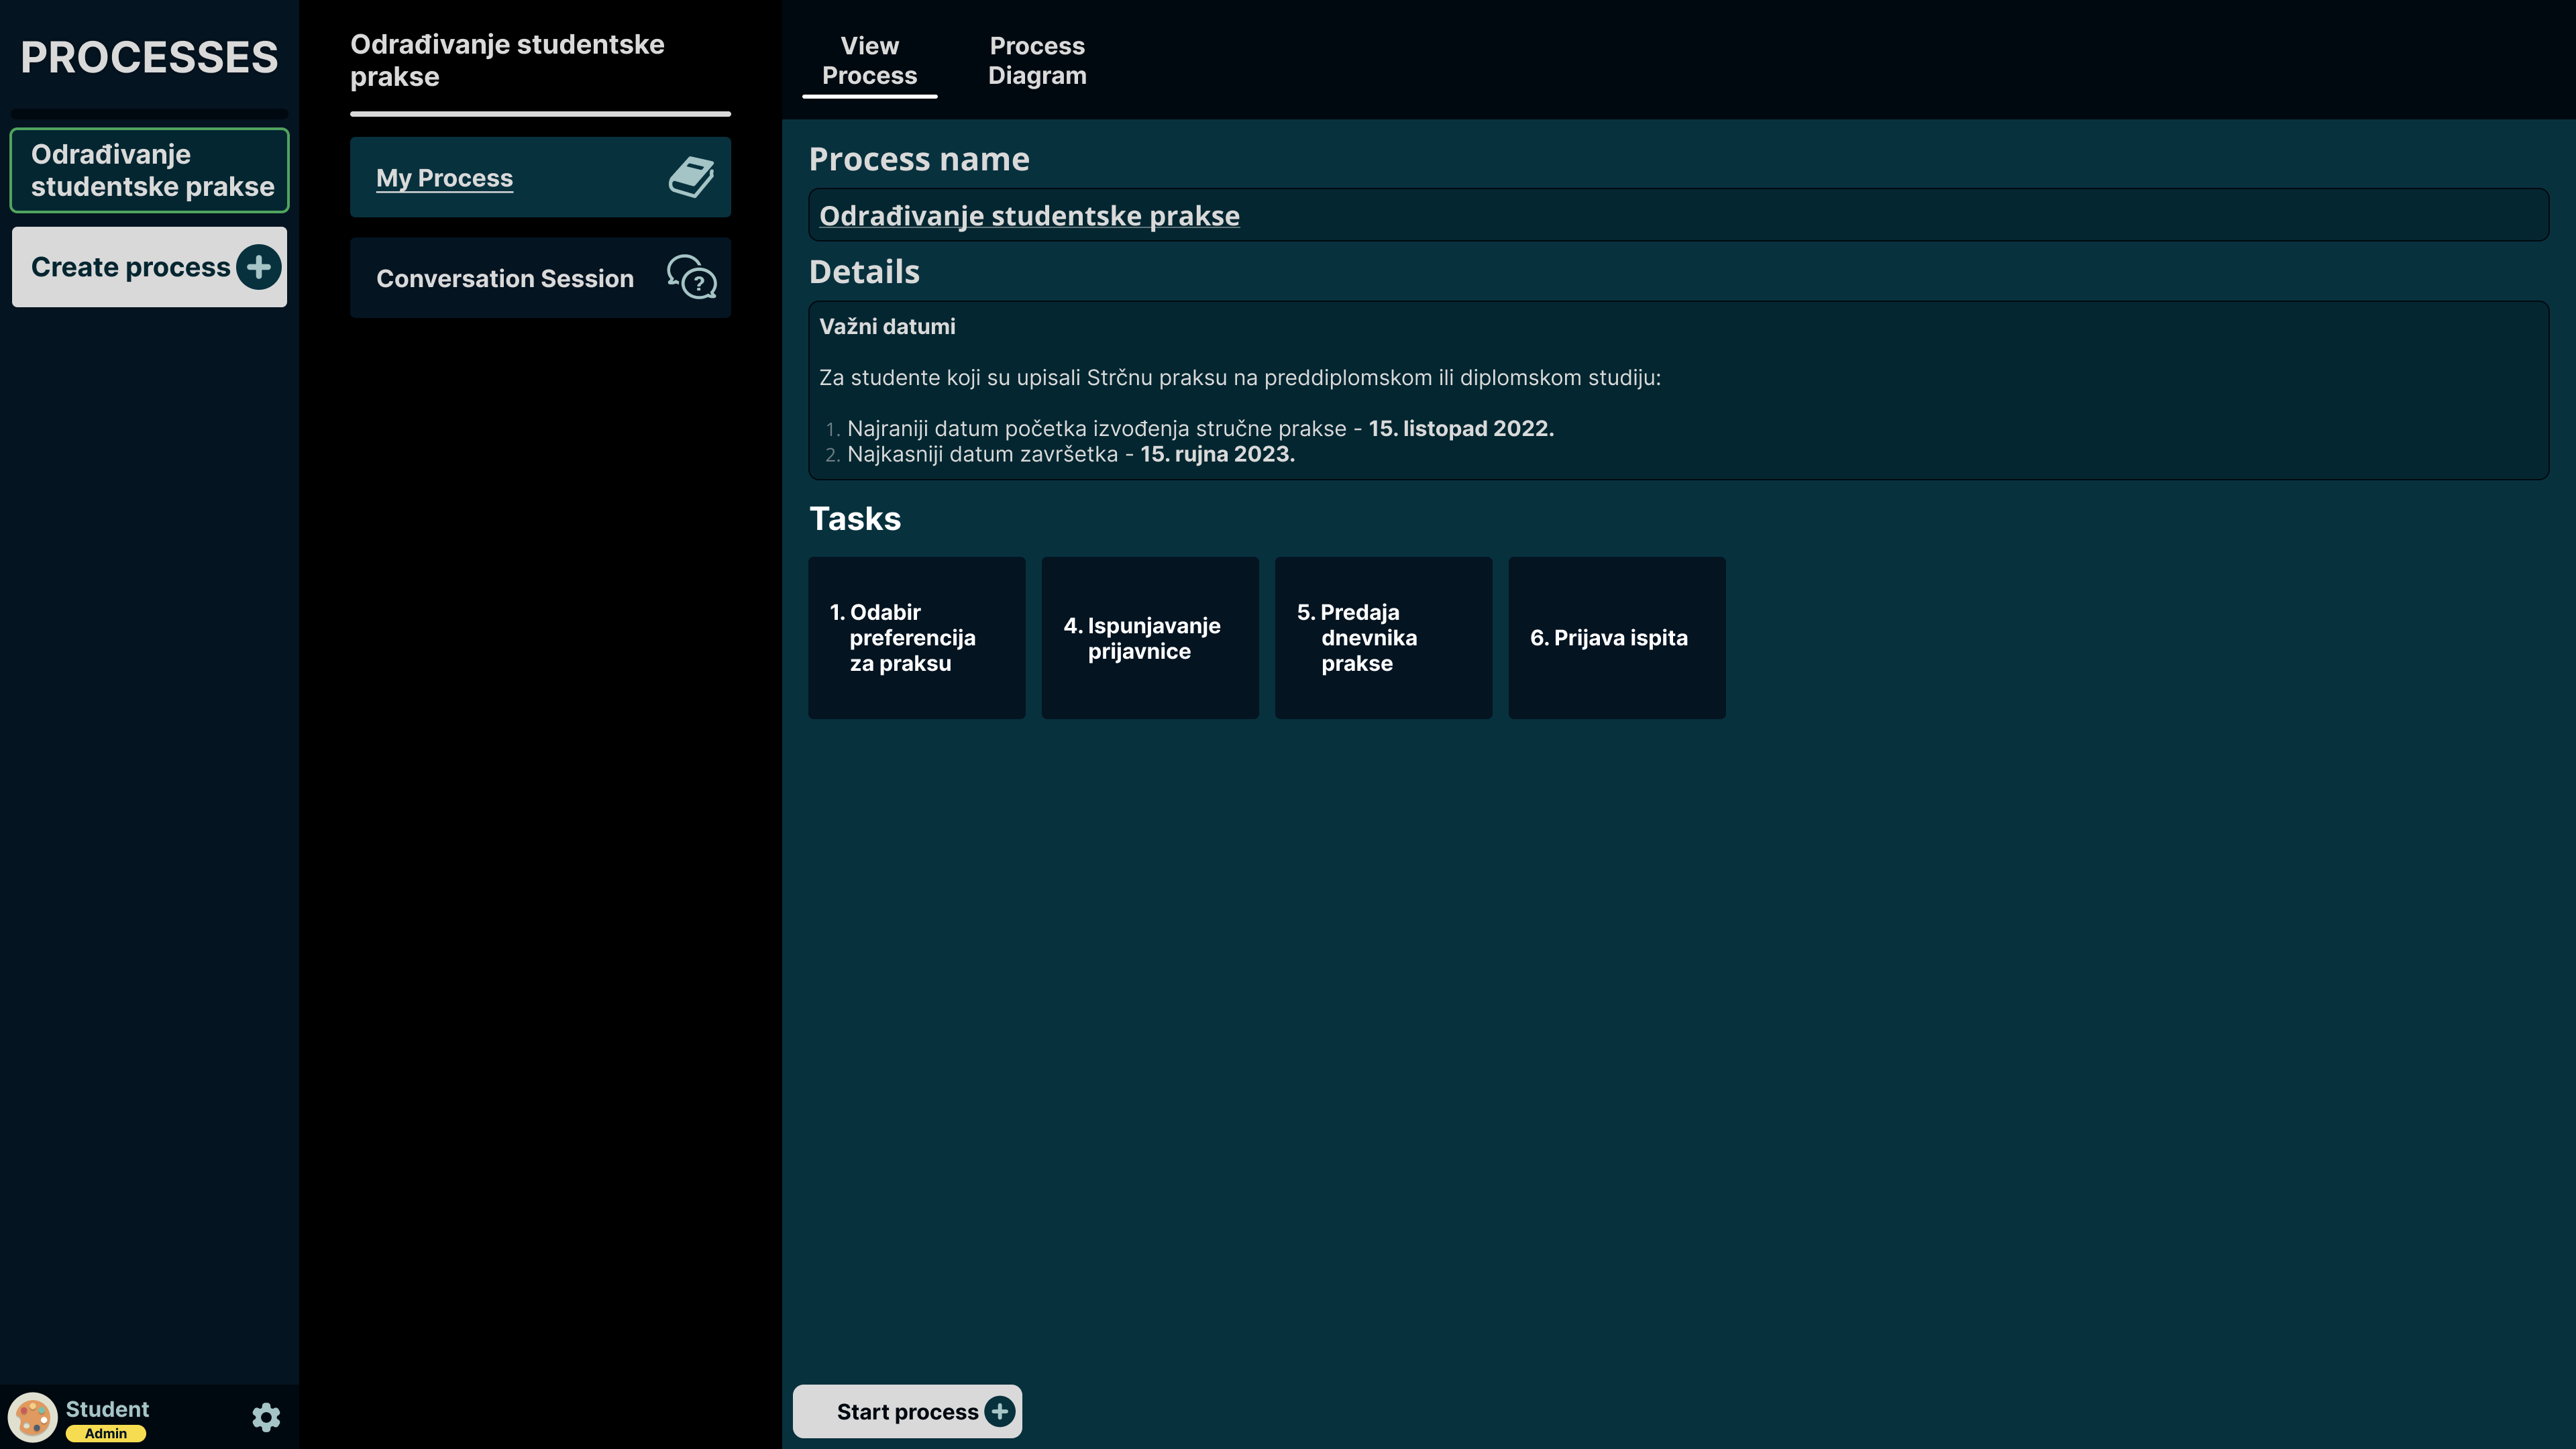Click the settings gear icon

coord(266,1417)
